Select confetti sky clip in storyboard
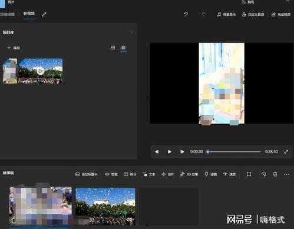Screen dimensions: 294x229 [105, 207]
